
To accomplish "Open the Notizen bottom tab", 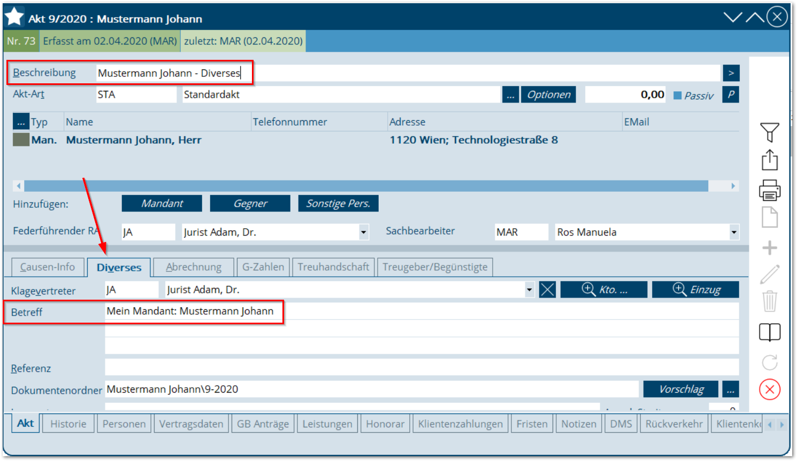I will tap(579, 424).
